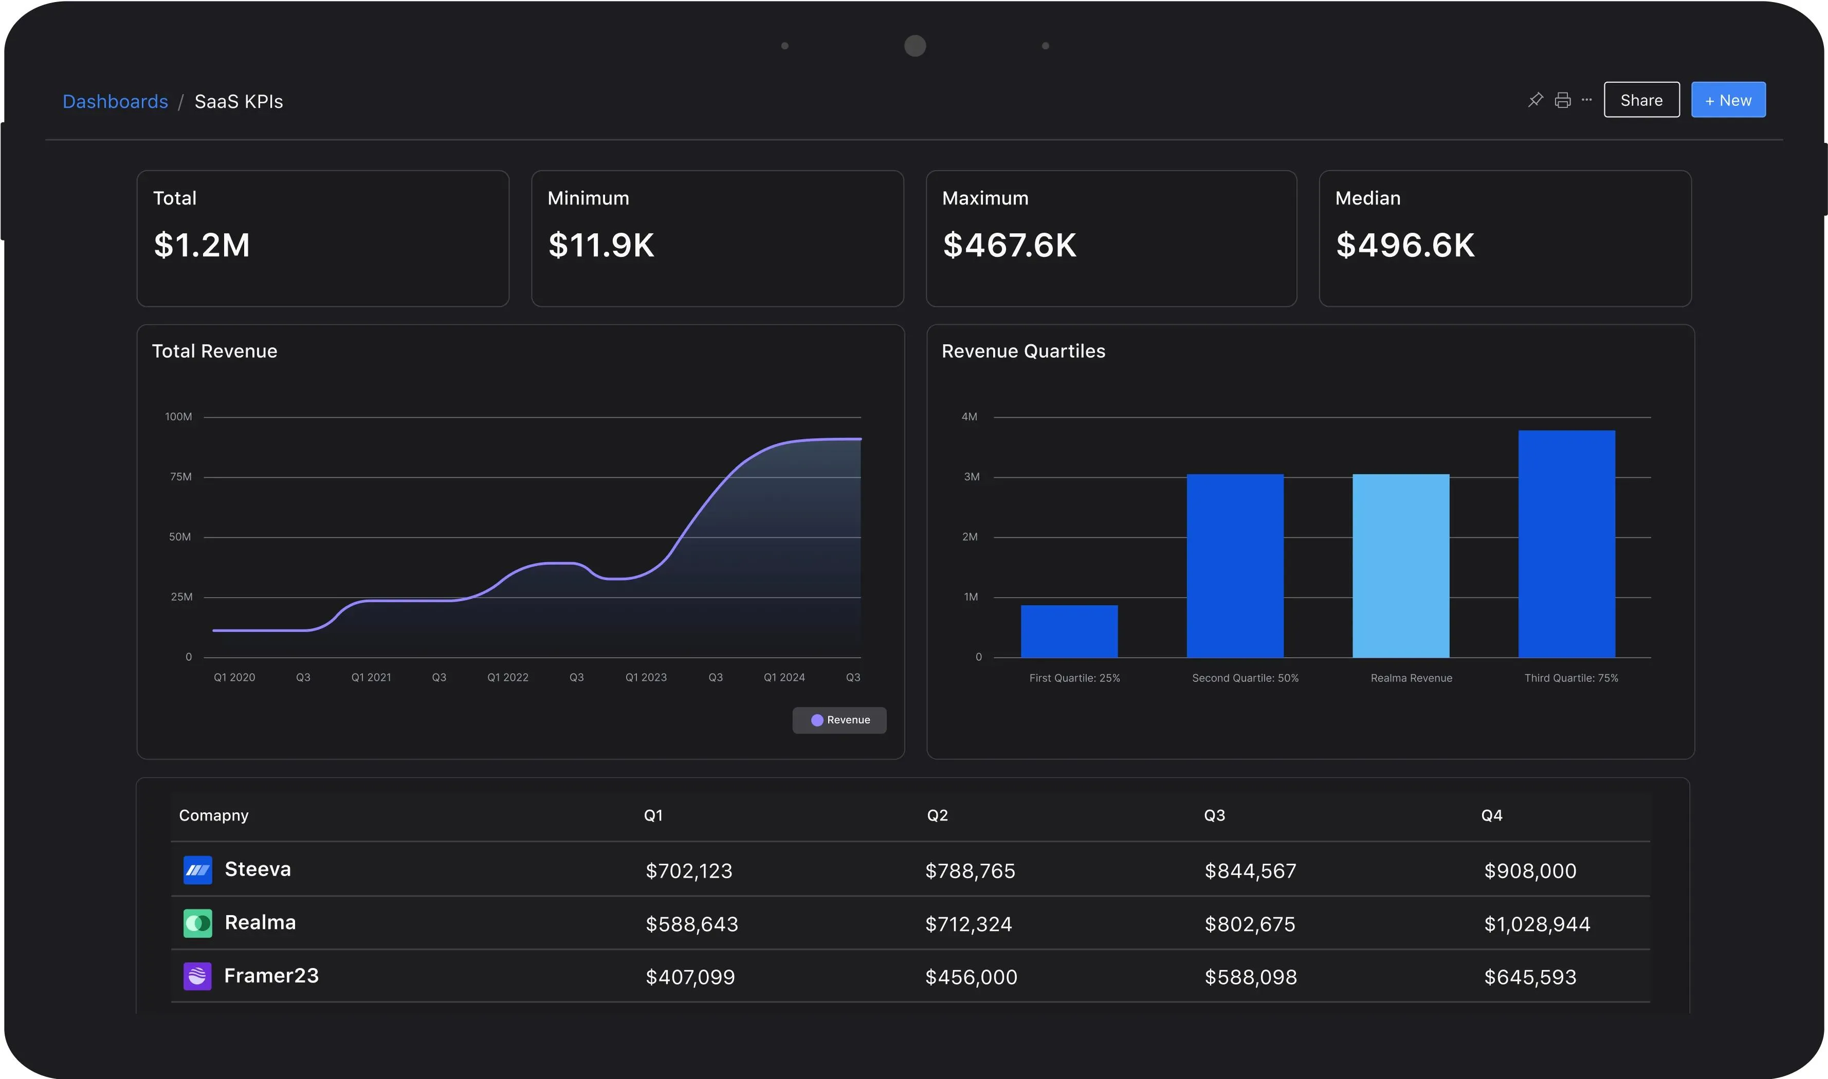Click the Realma company logo icon
The image size is (1828, 1079).
pyautogui.click(x=198, y=923)
